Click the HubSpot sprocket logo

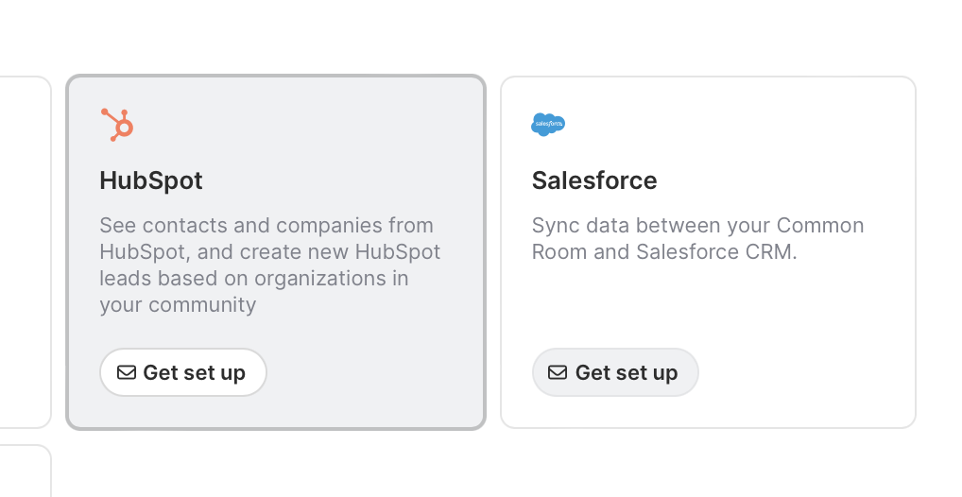117,125
